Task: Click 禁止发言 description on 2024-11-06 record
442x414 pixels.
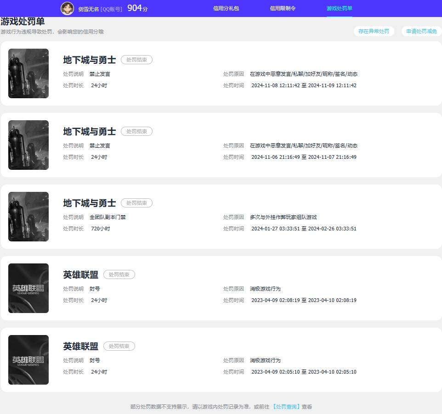Action: 100,145
